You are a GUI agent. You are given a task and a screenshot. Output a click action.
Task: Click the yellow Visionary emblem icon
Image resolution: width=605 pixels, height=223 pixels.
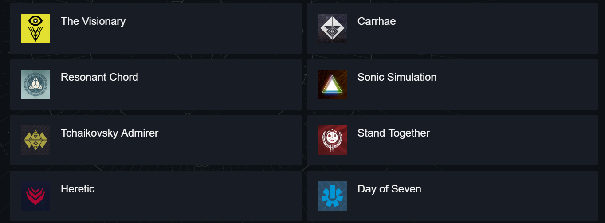pyautogui.click(x=35, y=28)
